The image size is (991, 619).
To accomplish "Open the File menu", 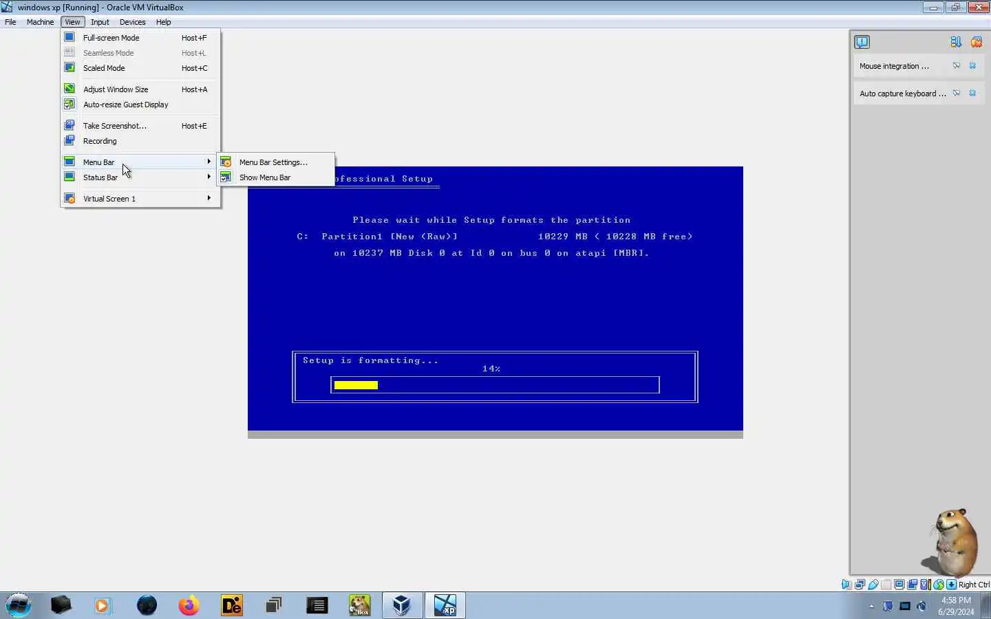I will point(10,22).
